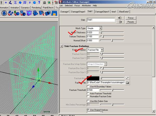
Task: Enable Auto Fracture Threshold checkbox
Action: click(88, 93)
